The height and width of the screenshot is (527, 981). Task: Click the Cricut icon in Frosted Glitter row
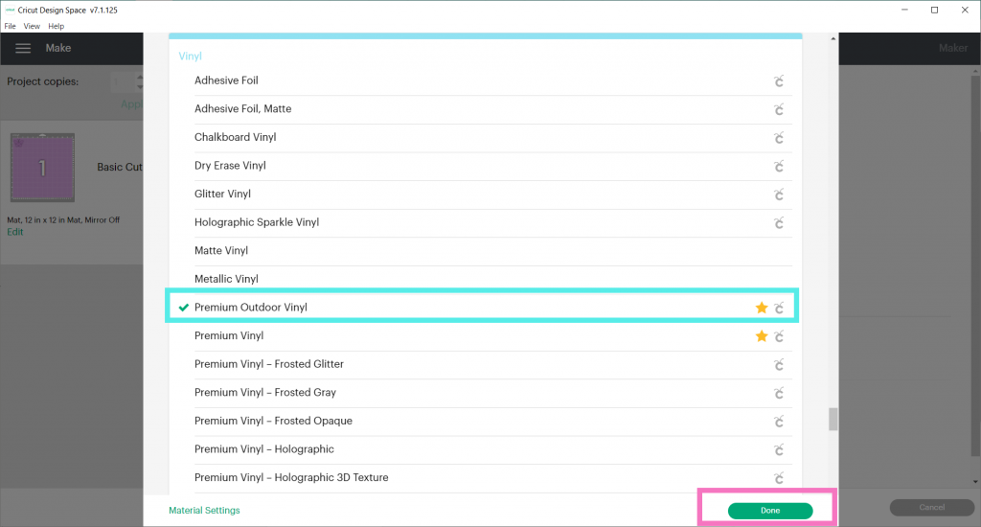[x=778, y=365]
